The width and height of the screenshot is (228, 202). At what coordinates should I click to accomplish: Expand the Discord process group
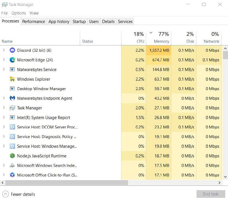(4, 50)
